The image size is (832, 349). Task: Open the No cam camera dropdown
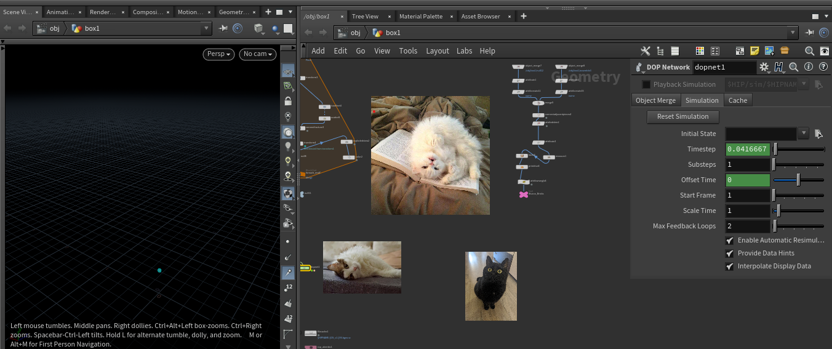coord(257,54)
